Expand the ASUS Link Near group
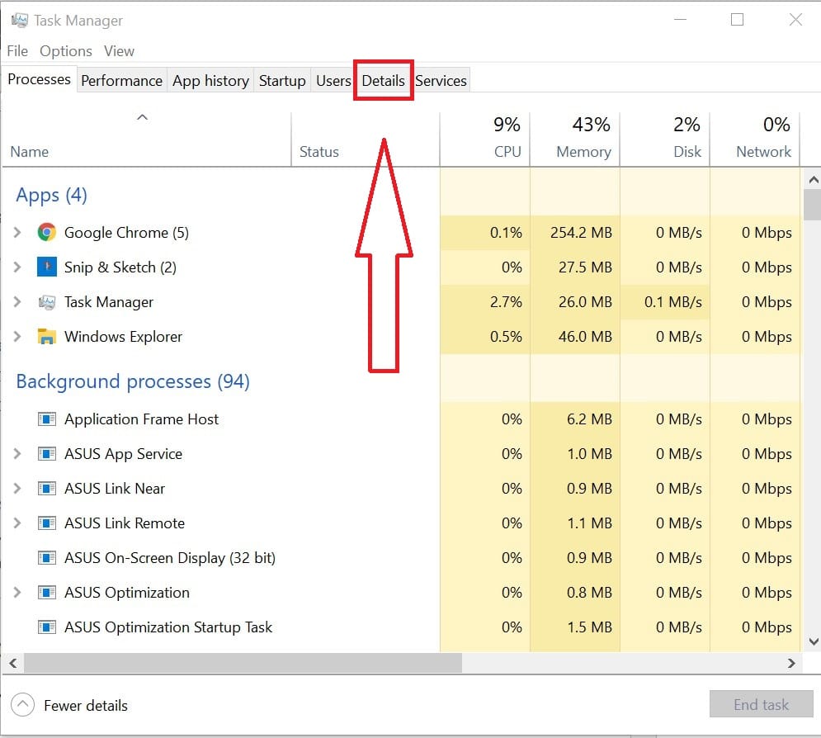Viewport: 821px width, 738px height. (x=17, y=488)
